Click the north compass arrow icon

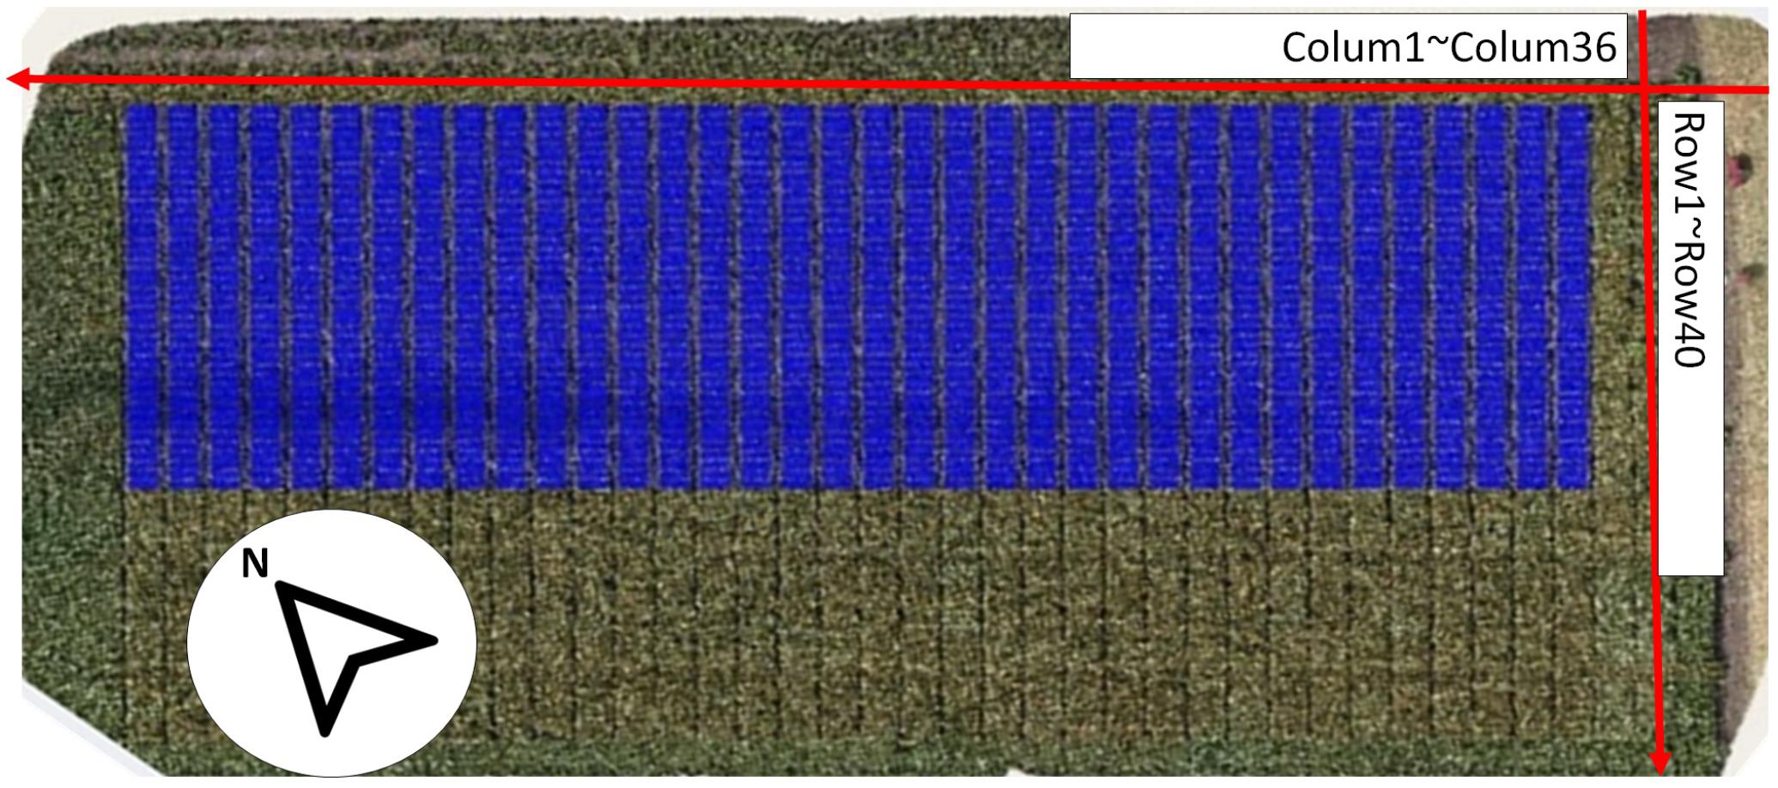pyautogui.click(x=356, y=658)
